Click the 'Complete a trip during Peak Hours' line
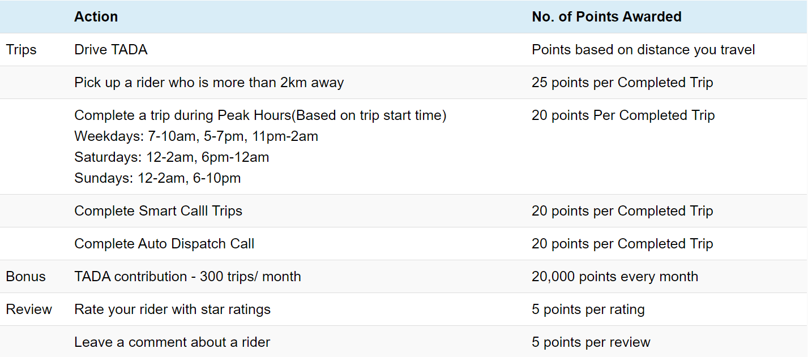The image size is (808, 357). click(260, 115)
